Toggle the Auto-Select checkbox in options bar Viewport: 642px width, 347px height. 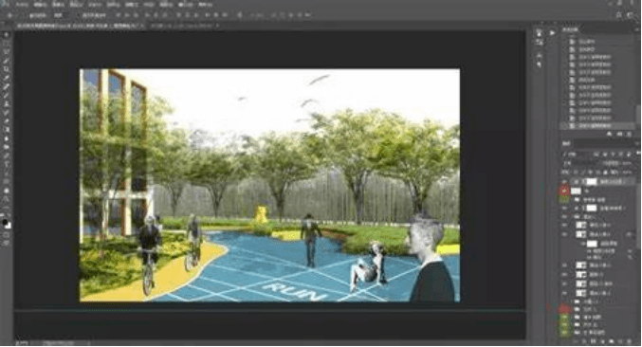(27, 15)
